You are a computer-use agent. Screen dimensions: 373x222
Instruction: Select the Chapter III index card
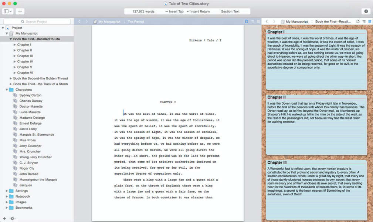pos(316,190)
